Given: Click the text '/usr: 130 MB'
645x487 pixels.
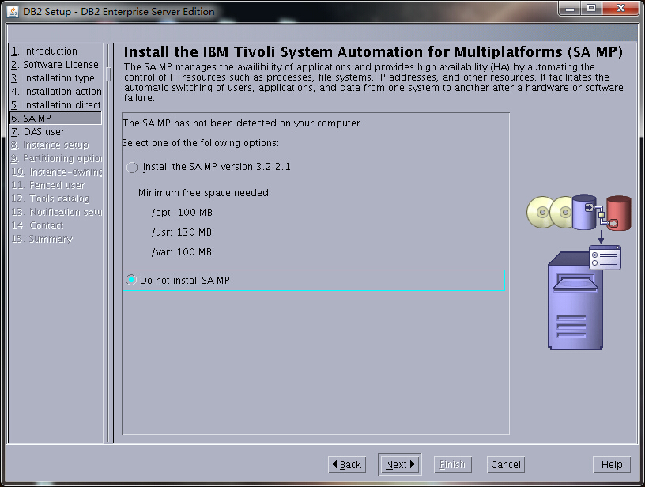Looking at the screenshot, I should tap(182, 232).
